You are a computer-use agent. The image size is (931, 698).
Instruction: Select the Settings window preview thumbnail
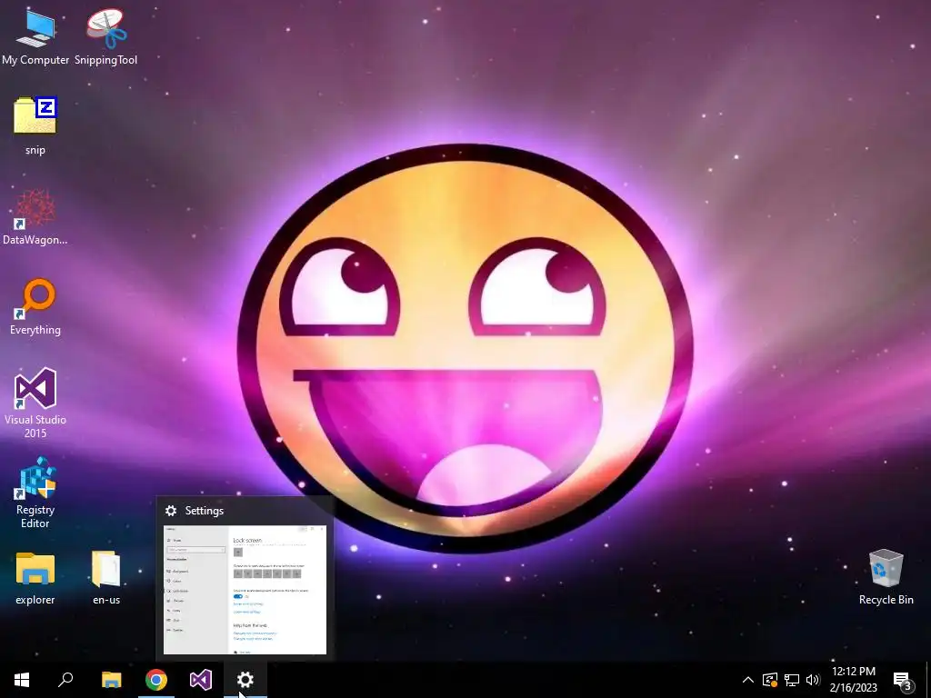coord(245,590)
